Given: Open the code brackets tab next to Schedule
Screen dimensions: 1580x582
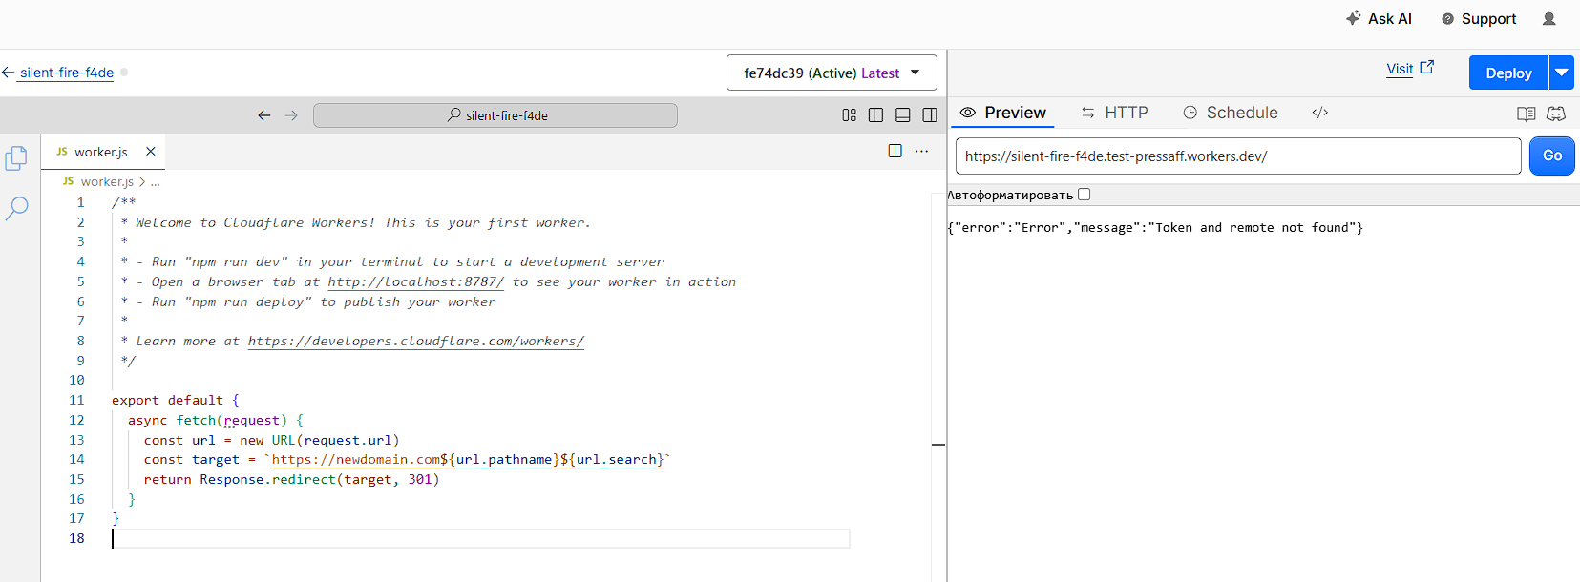Looking at the screenshot, I should (x=1320, y=113).
